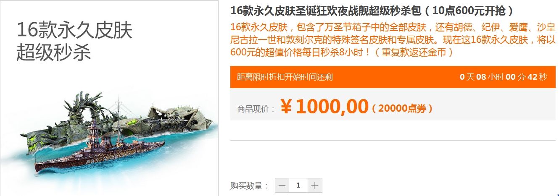Click the (重复款返还金币) note in description

pyautogui.click(x=414, y=52)
